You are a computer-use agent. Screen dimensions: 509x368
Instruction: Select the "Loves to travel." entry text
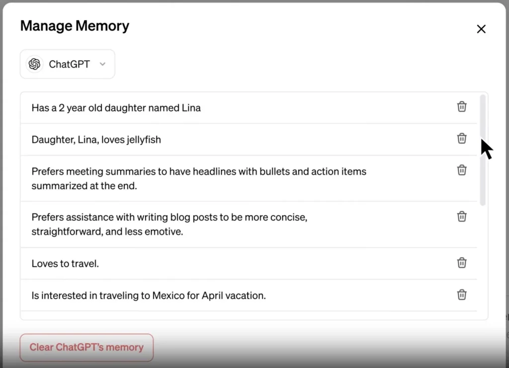tap(65, 264)
